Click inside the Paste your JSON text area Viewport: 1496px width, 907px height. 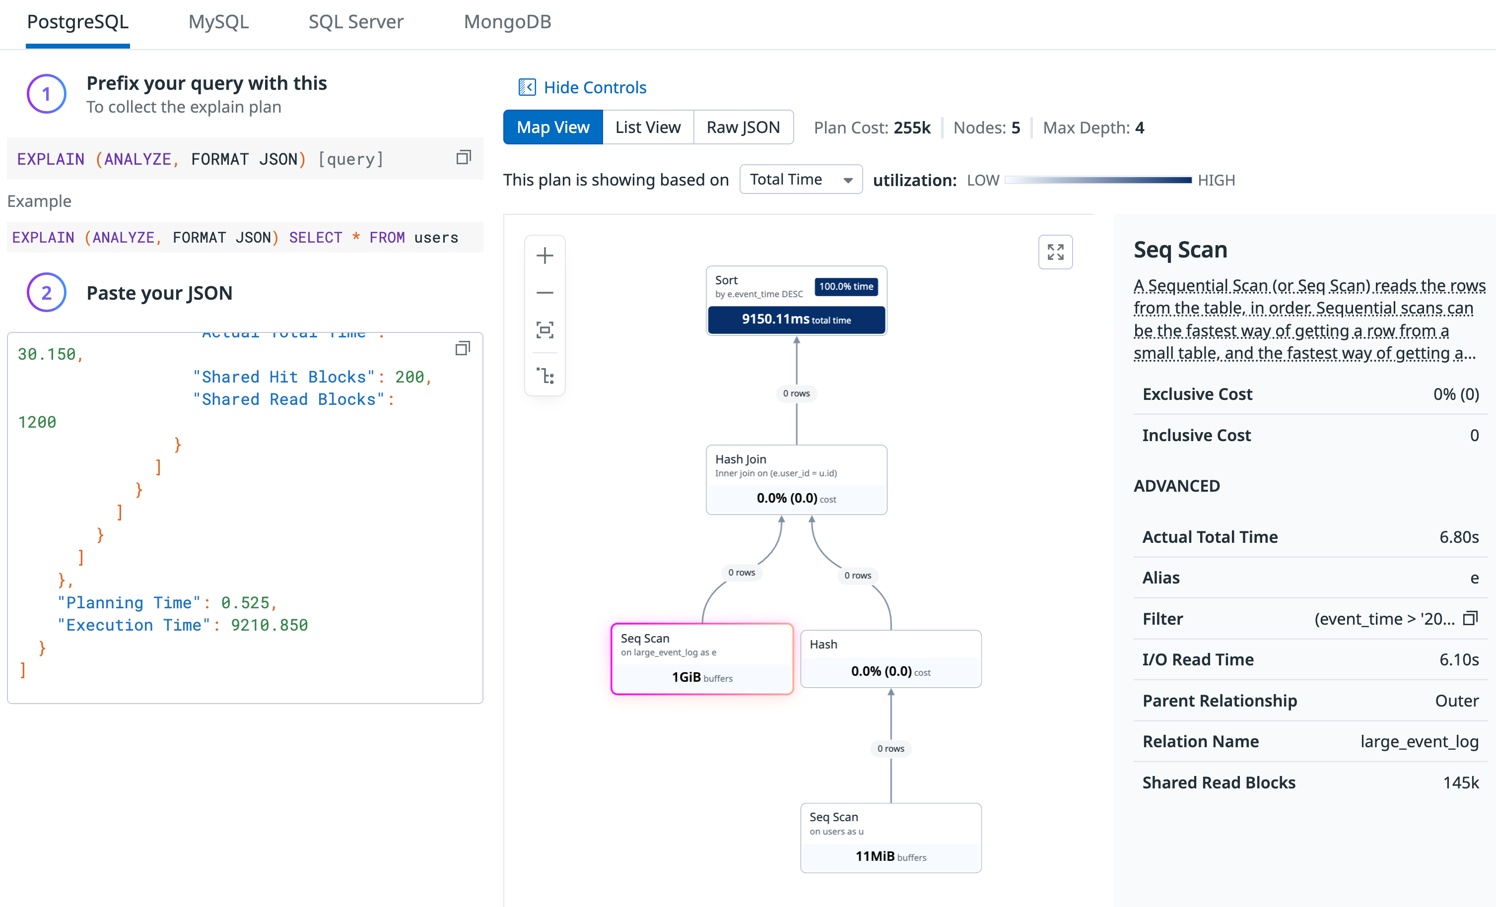[243, 516]
